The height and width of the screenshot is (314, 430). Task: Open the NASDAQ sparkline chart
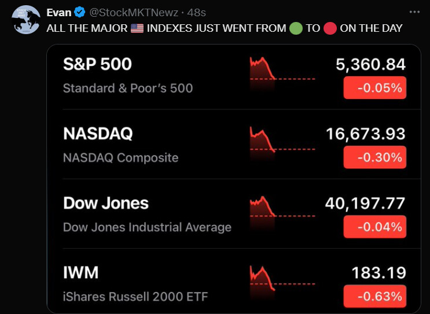coord(282,142)
